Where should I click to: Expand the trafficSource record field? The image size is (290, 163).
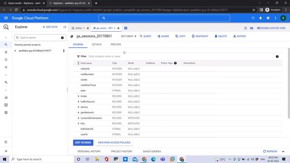78,101
